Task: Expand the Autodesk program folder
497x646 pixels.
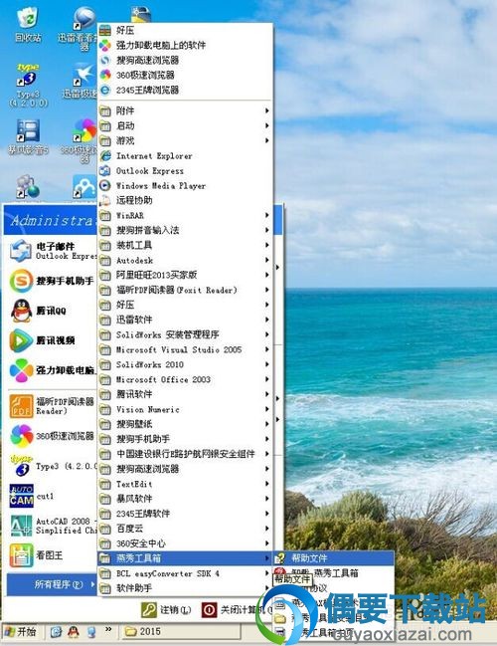Action: tap(185, 260)
